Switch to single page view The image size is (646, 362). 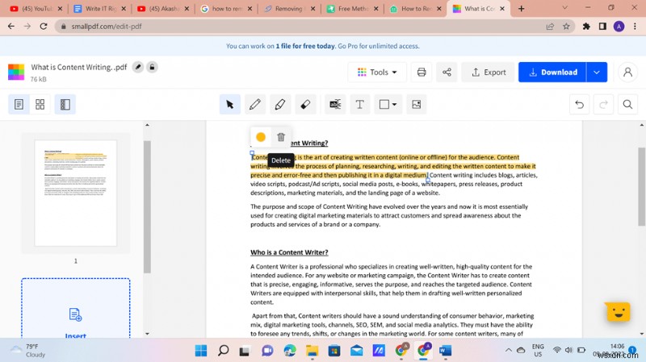(x=19, y=105)
